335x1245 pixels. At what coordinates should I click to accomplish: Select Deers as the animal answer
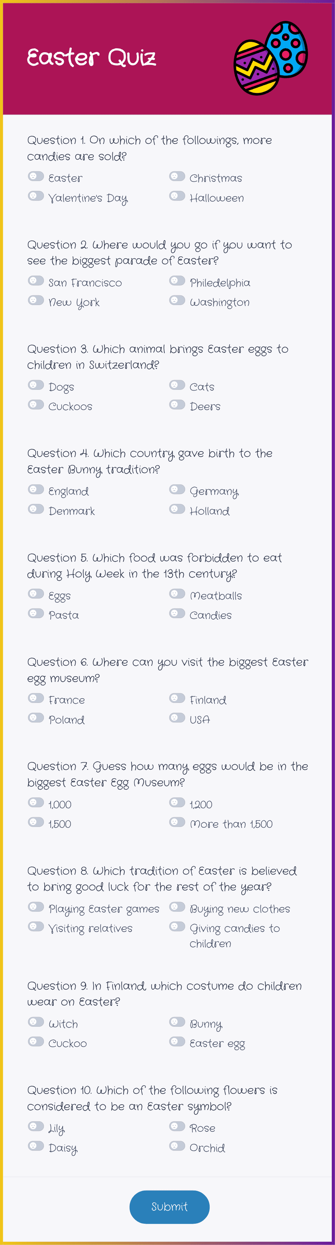(x=177, y=405)
